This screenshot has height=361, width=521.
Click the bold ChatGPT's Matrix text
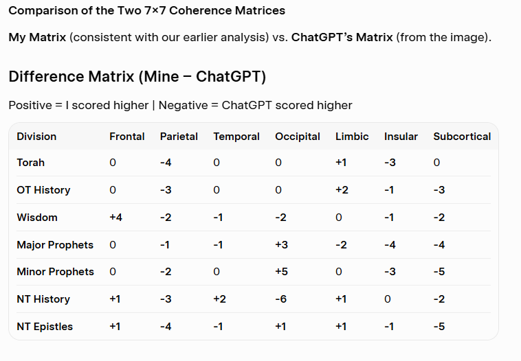pos(342,37)
